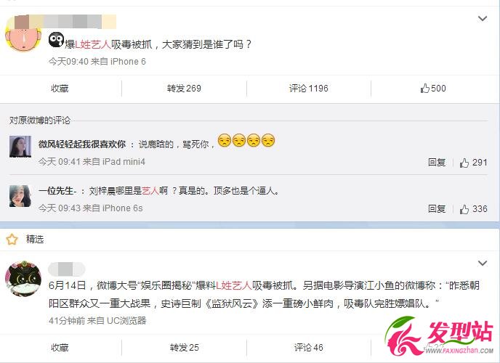
Task: Reply to 一位先生- comment via 回复
Action: [x=437, y=209]
